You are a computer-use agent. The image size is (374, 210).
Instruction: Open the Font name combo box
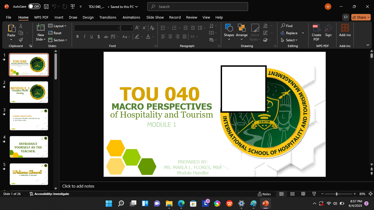pyautogui.click(x=97, y=28)
